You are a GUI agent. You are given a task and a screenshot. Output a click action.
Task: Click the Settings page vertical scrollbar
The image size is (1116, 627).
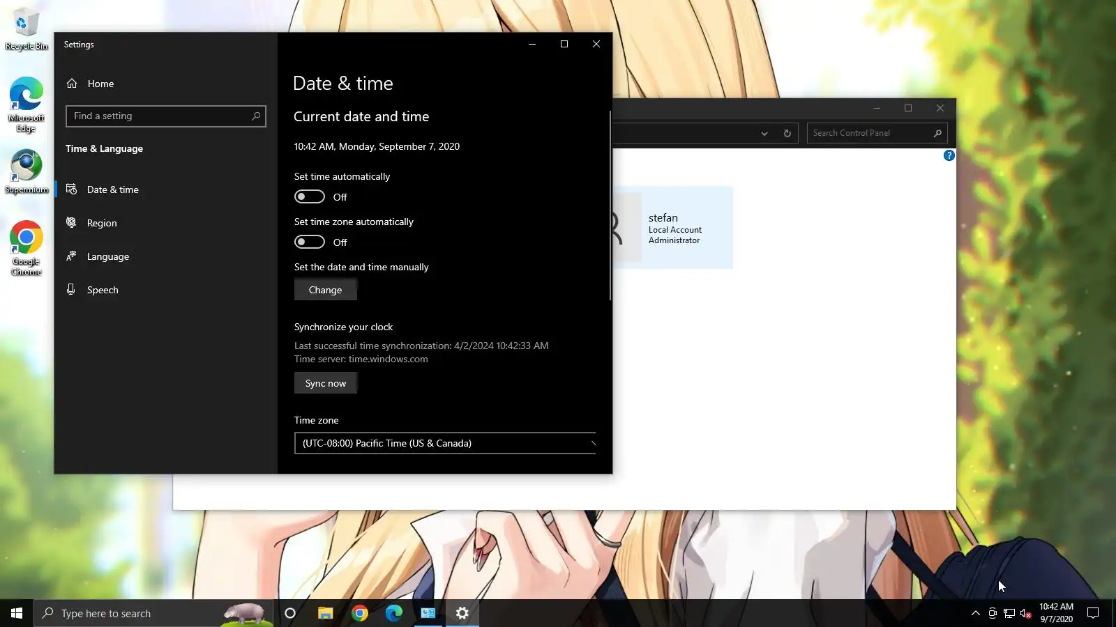click(610, 206)
